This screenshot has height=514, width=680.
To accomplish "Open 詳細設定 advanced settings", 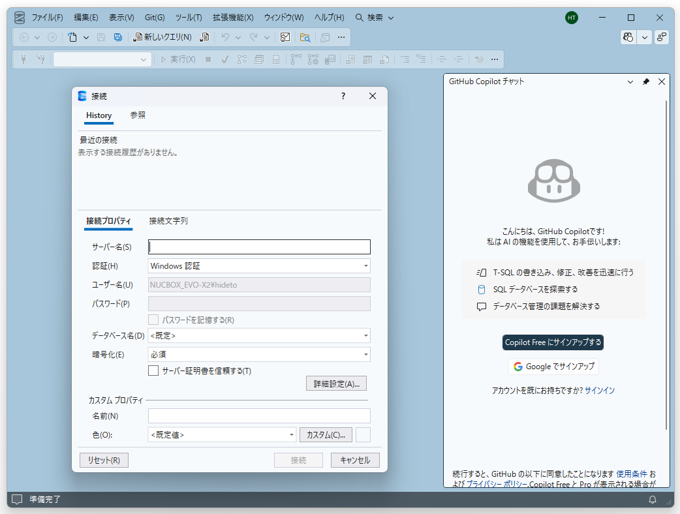I will coord(336,383).
